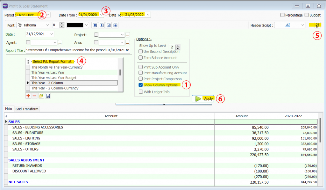Screen dimensions: 326x190
Task: Click the Account column header
Action: [111, 116]
